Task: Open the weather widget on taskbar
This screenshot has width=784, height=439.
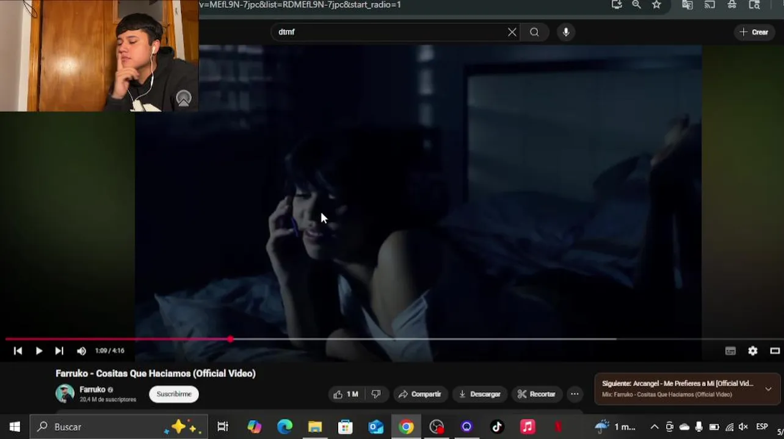Action: point(615,427)
